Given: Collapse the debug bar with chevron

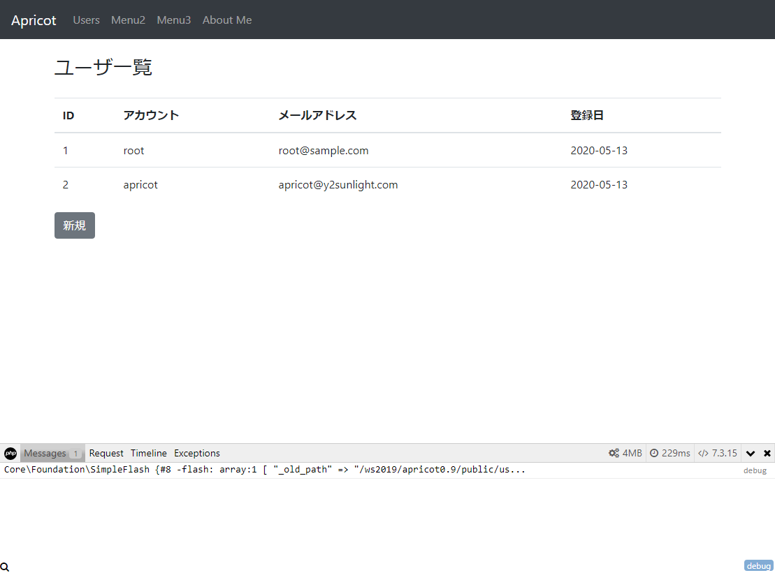Looking at the screenshot, I should coord(751,453).
